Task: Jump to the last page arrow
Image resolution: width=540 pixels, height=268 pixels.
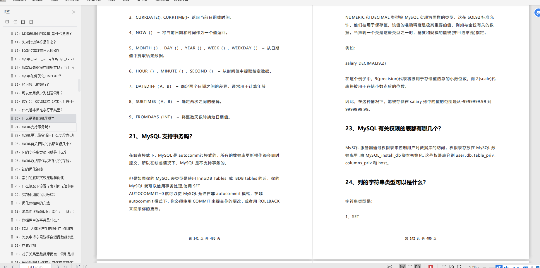Action: (65, 267)
